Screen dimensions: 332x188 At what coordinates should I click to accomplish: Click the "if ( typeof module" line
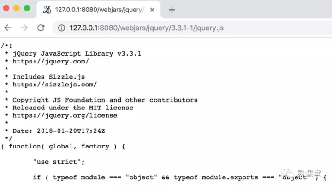(179, 177)
